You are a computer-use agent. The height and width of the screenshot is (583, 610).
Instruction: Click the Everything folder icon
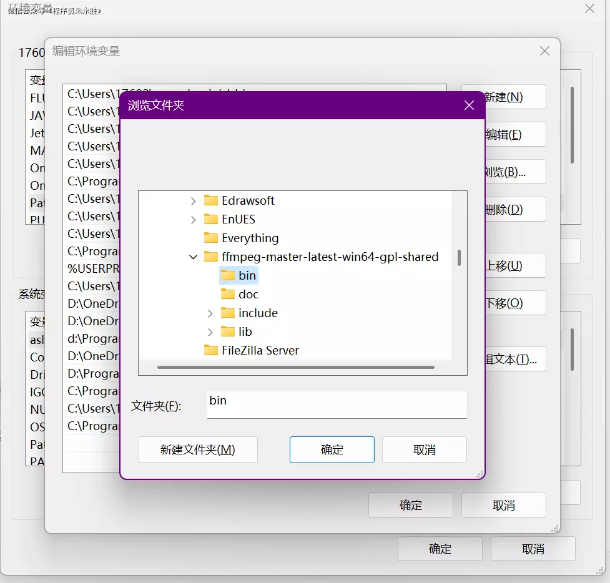point(211,238)
